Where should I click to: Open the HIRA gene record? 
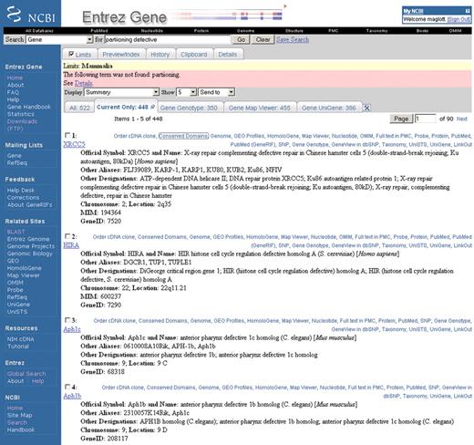(x=71, y=245)
